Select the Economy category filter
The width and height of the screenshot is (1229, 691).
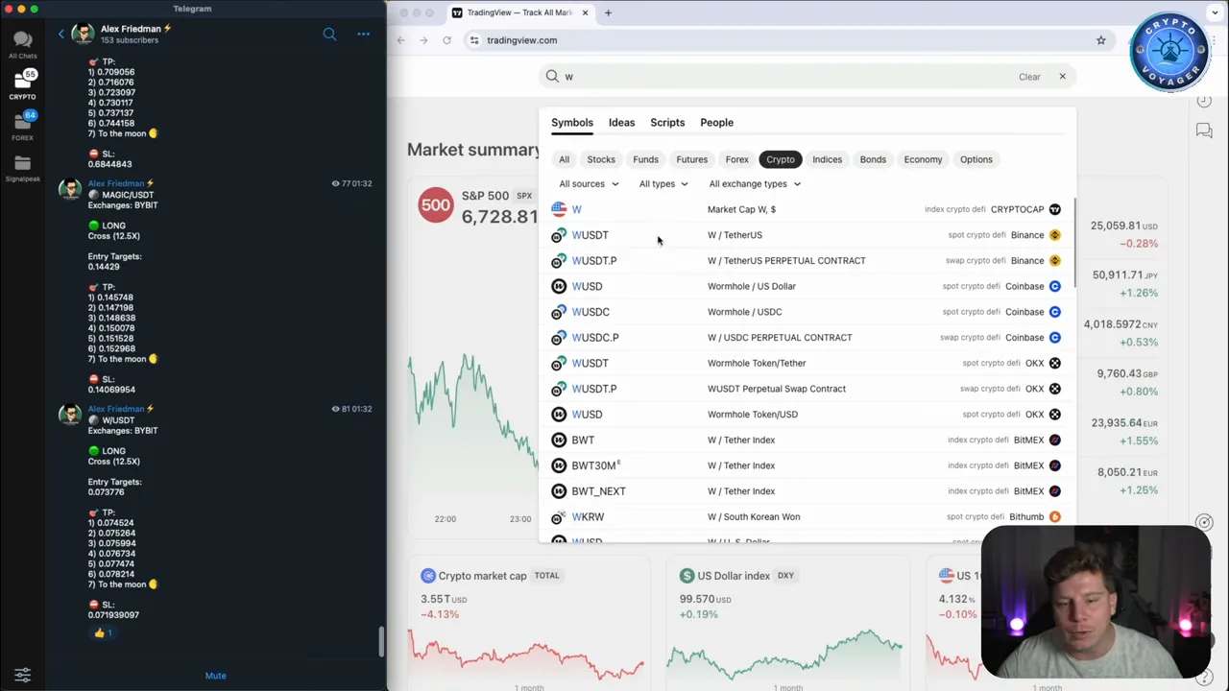point(923,159)
